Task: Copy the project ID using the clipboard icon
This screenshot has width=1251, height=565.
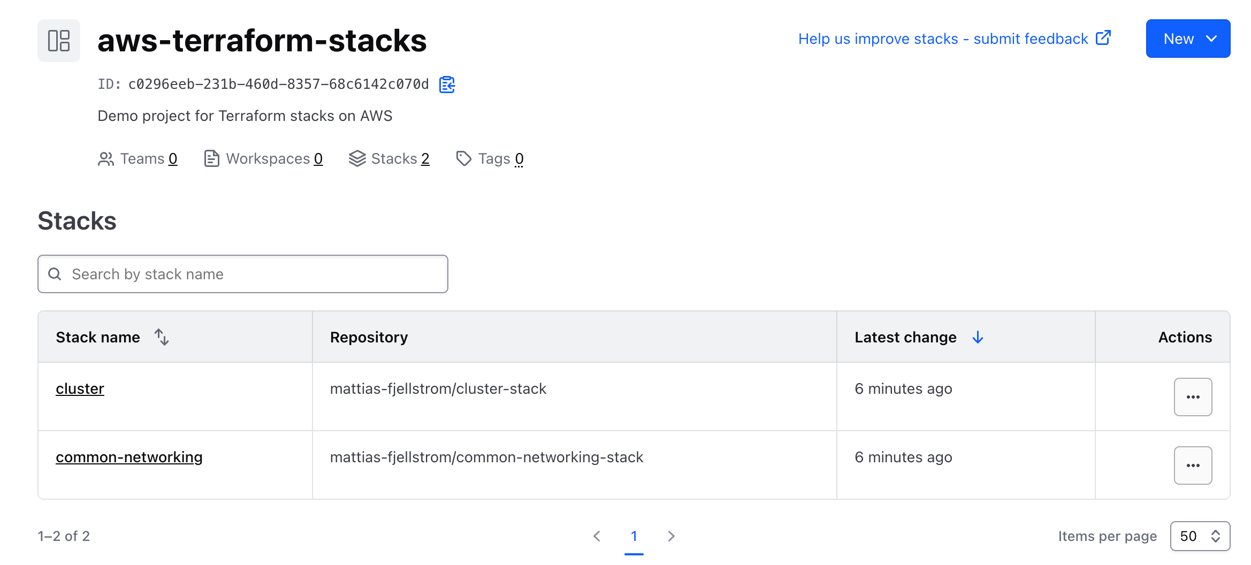Action: coord(447,84)
